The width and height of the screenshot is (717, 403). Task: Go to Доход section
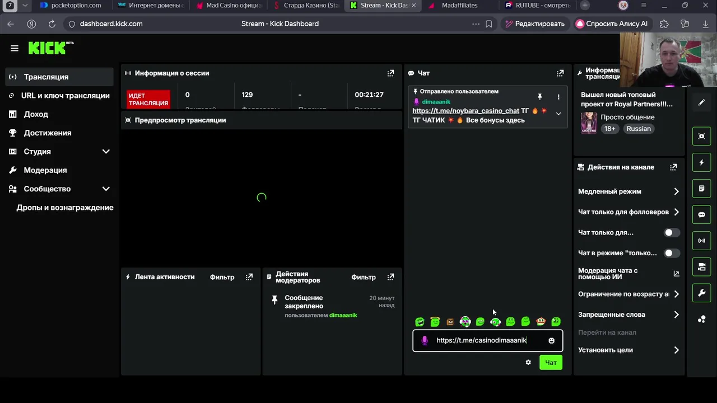[x=59, y=114]
